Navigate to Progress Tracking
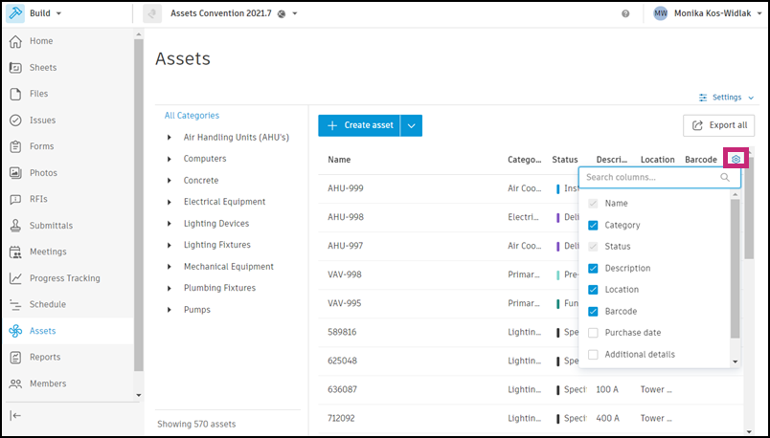770x438 pixels. click(x=67, y=278)
